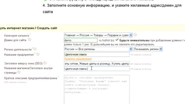Focus the Название предприятия field

click(x=97, y=55)
